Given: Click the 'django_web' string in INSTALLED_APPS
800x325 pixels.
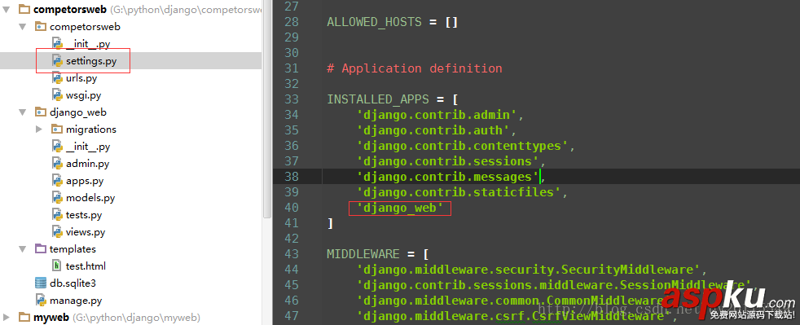Looking at the screenshot, I should point(401,208).
